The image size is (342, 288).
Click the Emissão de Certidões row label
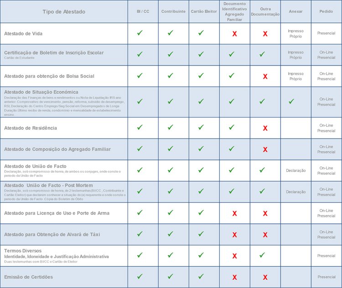point(28,277)
